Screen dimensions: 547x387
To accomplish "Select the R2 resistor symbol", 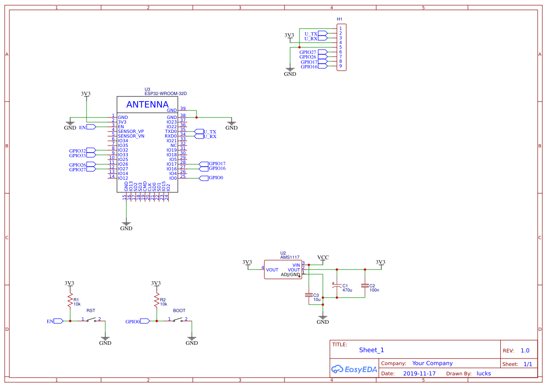I will 157,300.
